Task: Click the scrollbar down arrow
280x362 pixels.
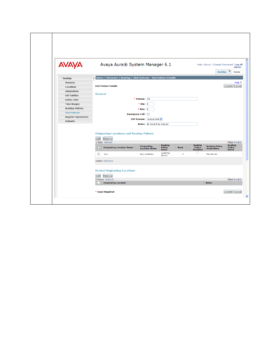Action: tap(247, 196)
